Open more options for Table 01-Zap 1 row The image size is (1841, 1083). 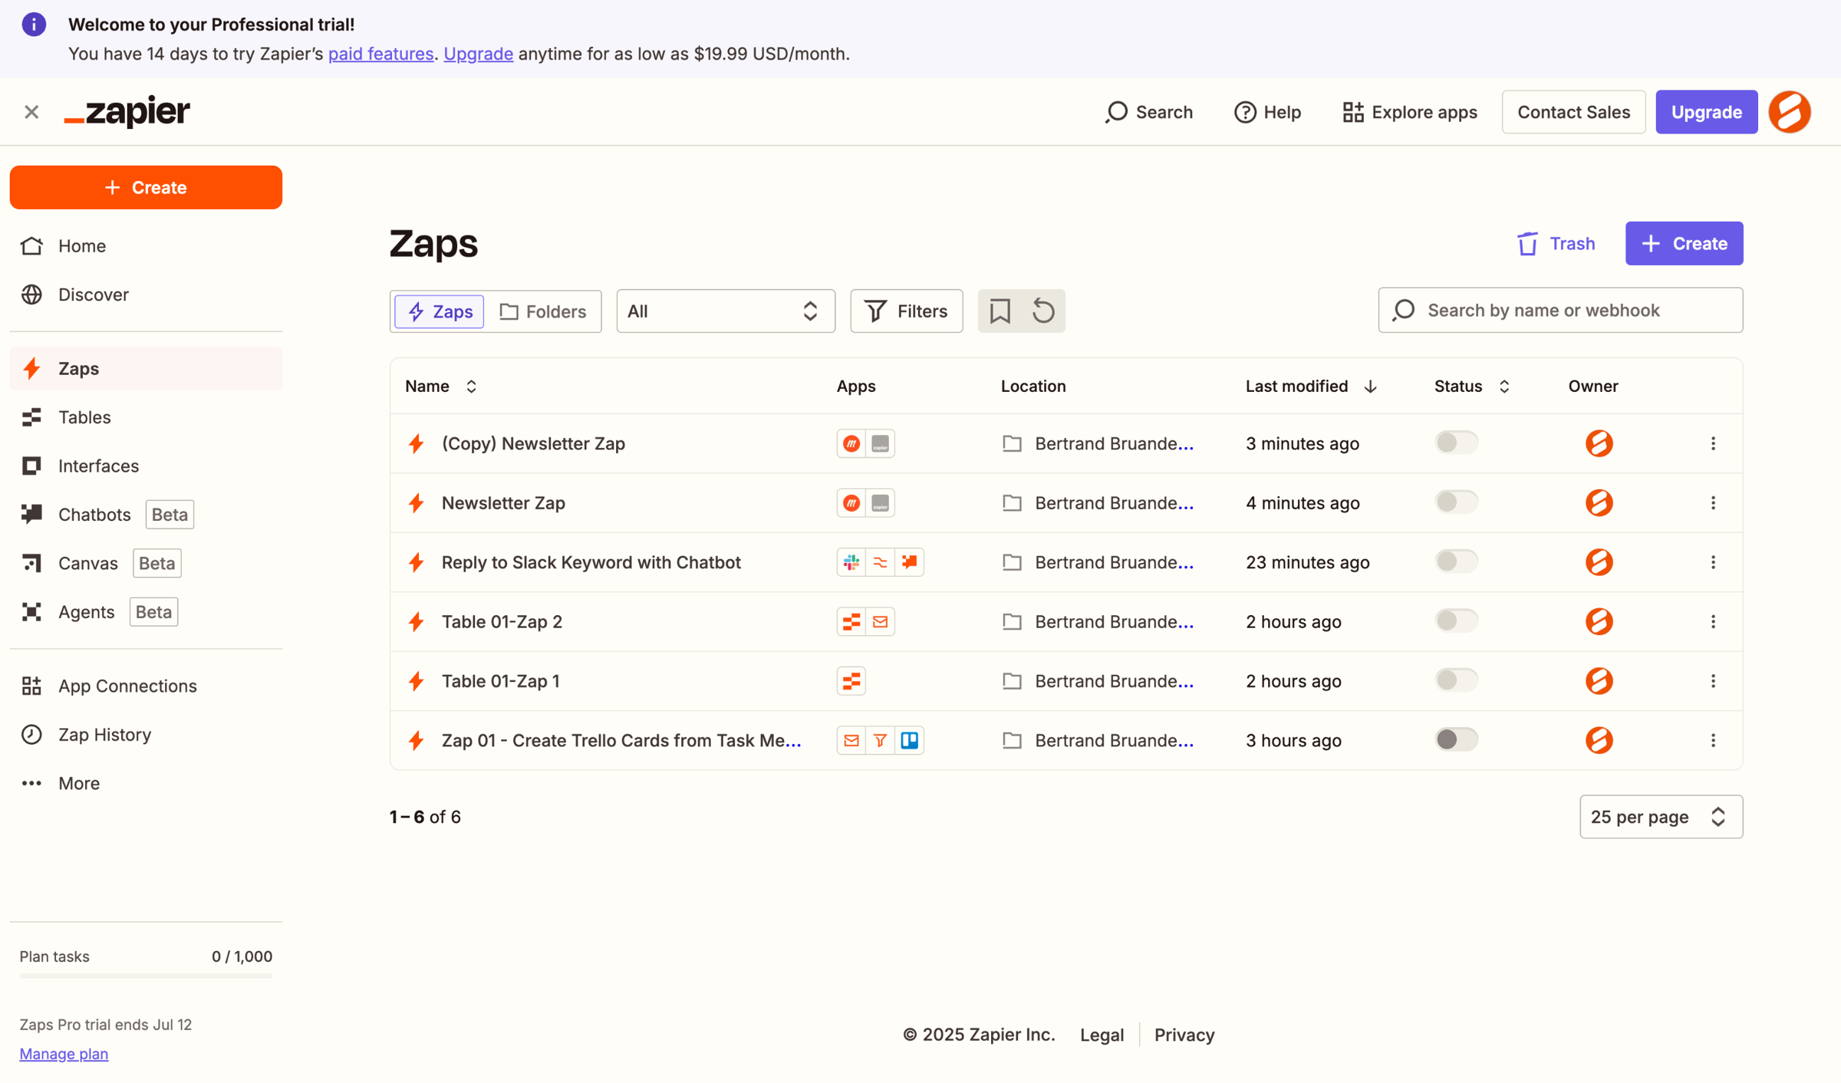(x=1713, y=681)
